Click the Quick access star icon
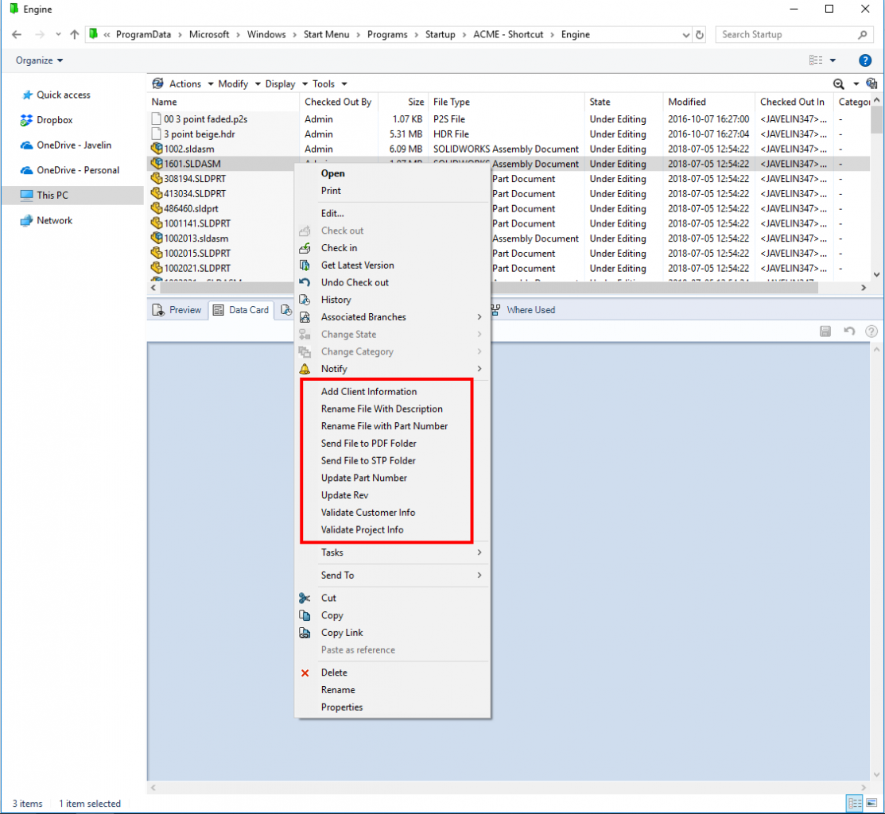Viewport: 885px width, 814px height. [x=27, y=95]
